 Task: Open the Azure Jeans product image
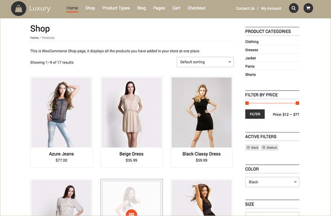(x=62, y=112)
